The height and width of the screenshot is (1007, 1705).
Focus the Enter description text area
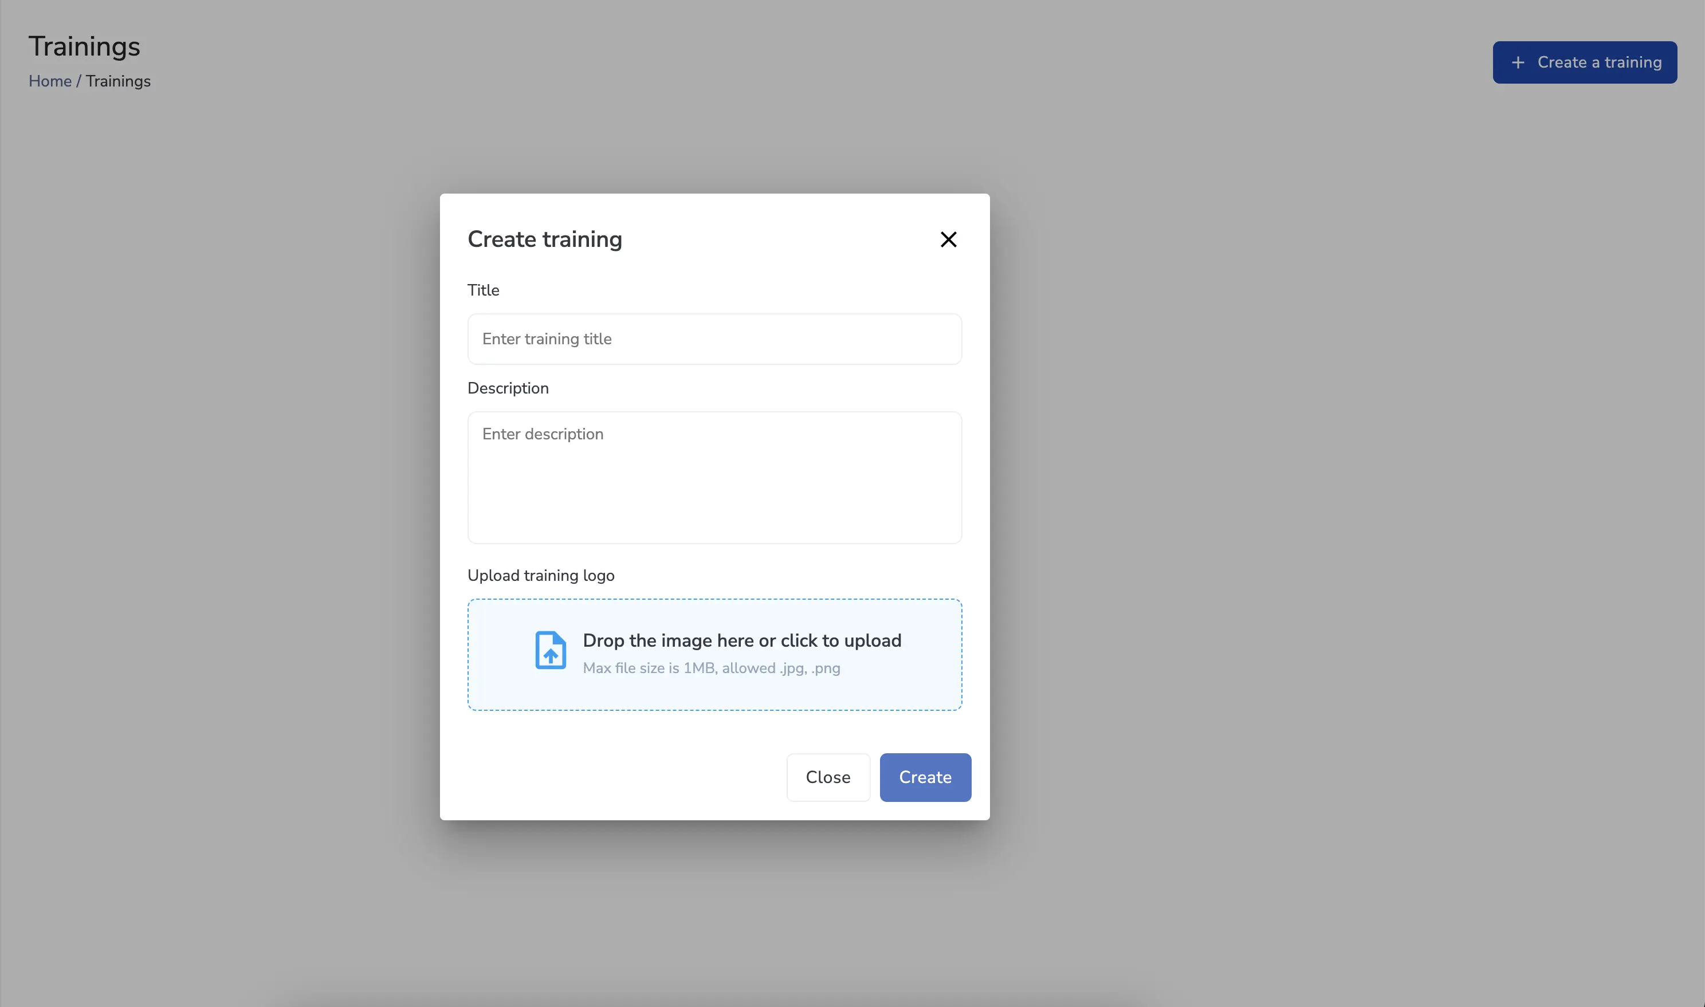714,478
